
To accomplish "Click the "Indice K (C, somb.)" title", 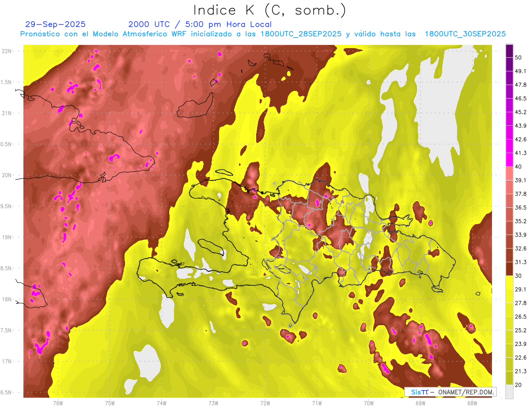I will point(270,10).
